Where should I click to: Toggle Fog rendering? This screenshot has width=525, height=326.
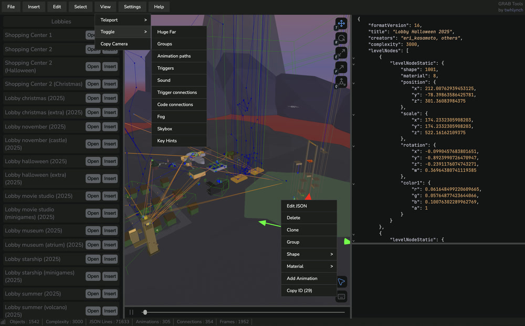coord(160,116)
